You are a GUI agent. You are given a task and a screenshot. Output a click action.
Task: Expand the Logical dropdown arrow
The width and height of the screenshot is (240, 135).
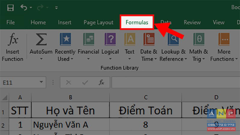(110, 59)
